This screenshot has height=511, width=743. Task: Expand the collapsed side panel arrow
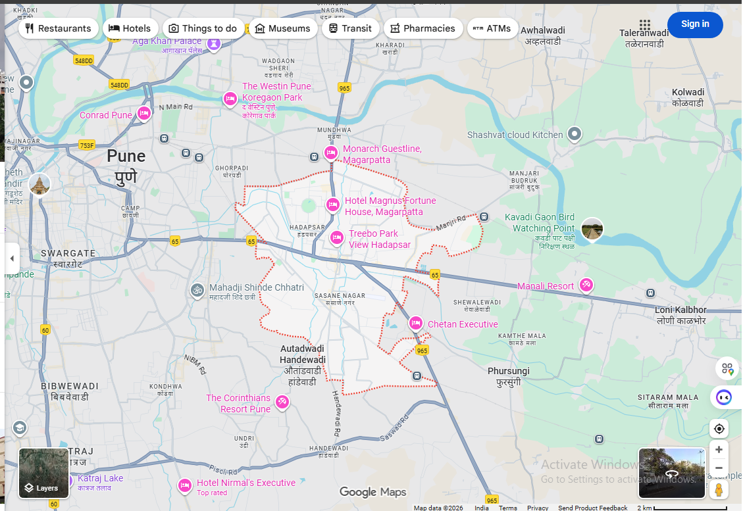(11, 258)
